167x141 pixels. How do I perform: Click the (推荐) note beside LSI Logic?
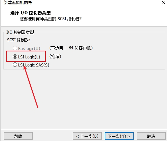point(55,56)
